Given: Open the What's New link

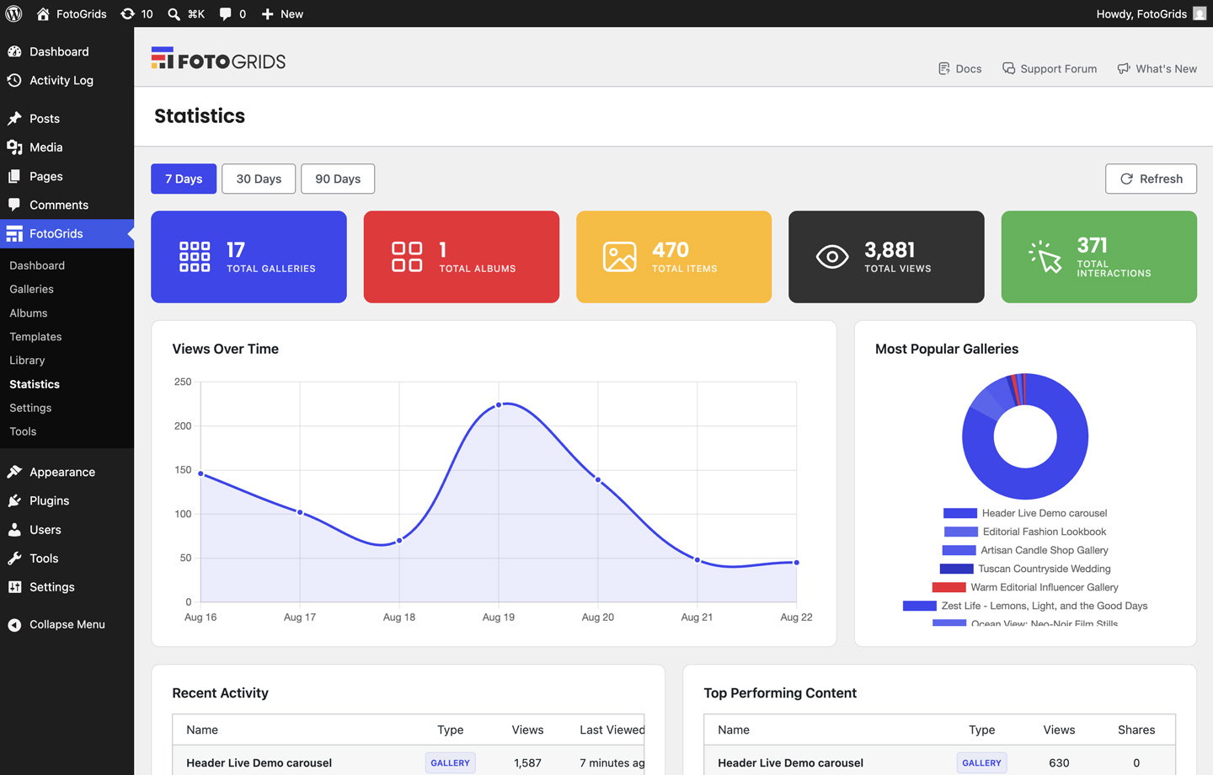Looking at the screenshot, I should [x=1157, y=68].
